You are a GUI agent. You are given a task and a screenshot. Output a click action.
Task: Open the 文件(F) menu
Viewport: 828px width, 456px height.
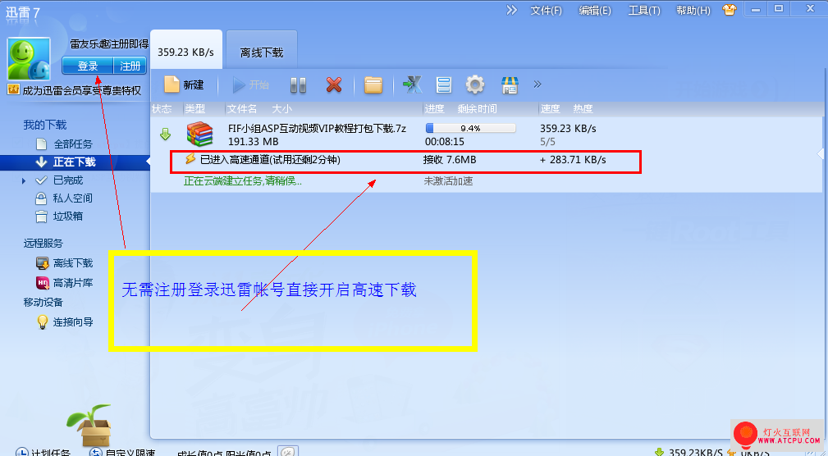pos(546,11)
